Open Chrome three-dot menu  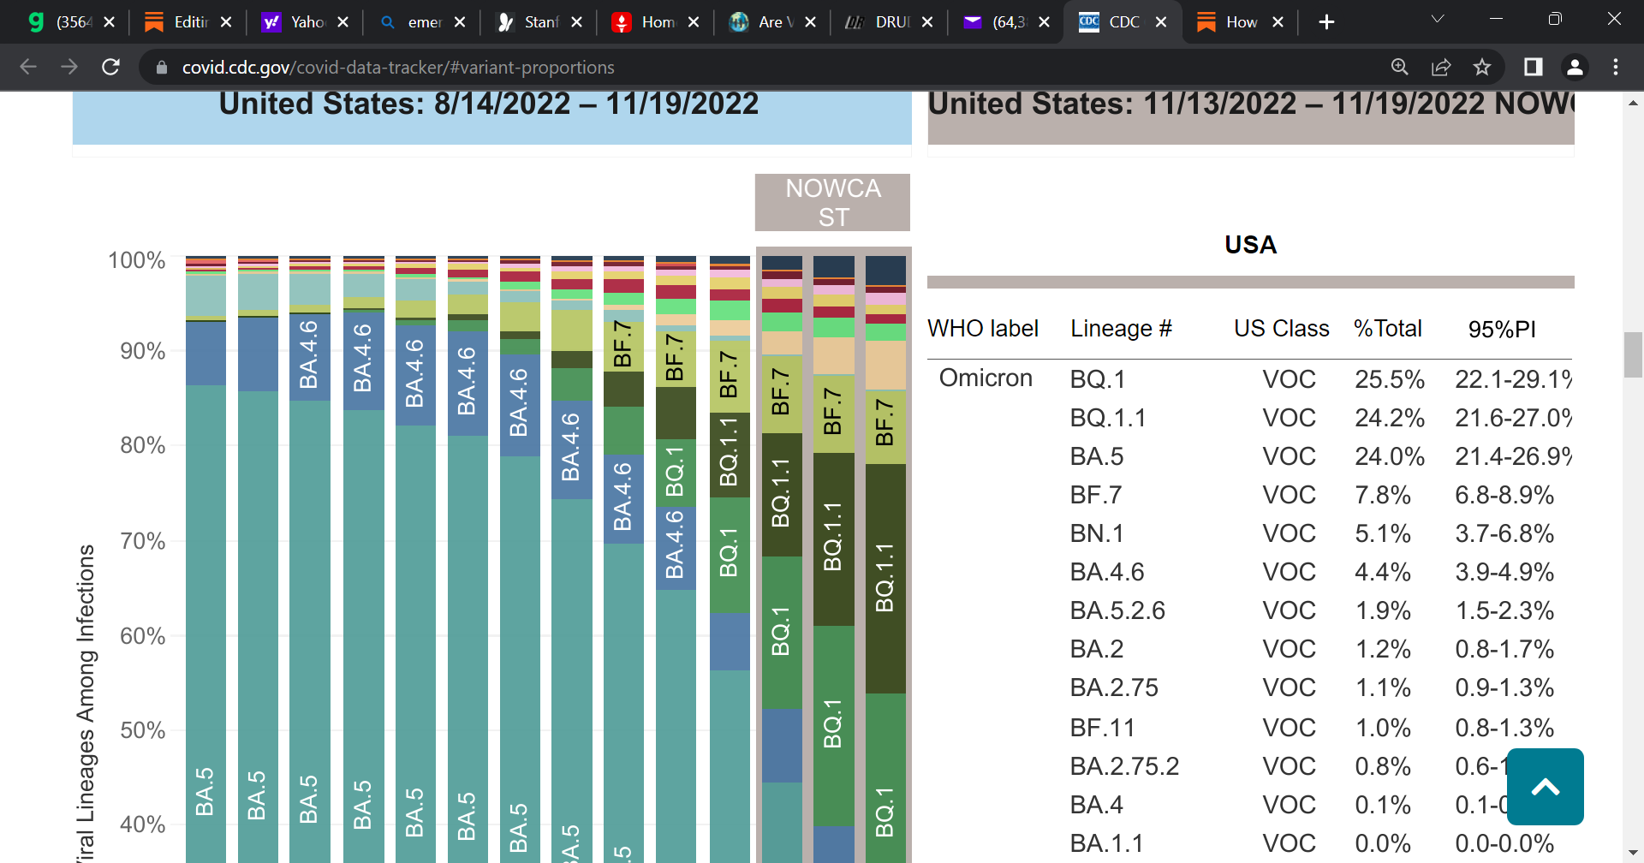click(x=1616, y=67)
